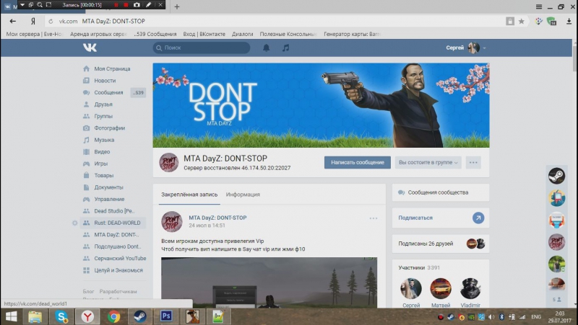Open bookmark Полезные Консольные
This screenshot has height=325, width=578.
[288, 34]
